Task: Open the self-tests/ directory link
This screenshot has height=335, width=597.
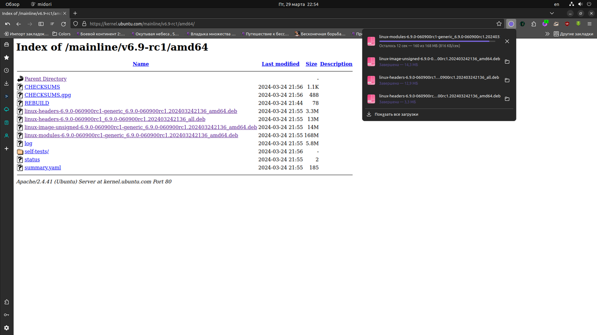Action: point(37,151)
